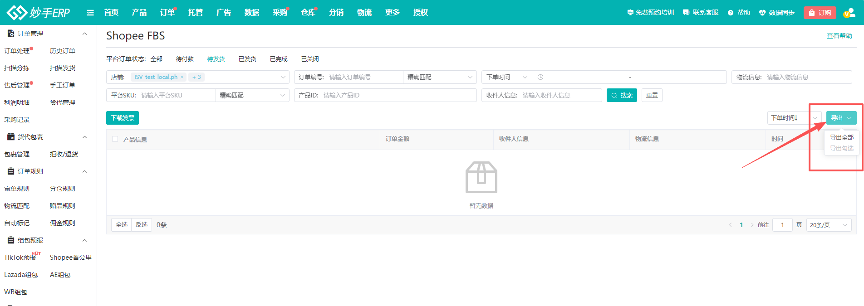Click the 妙手ERP logo

(x=39, y=12)
